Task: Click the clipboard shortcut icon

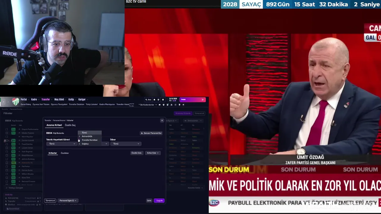Action: pyautogui.click(x=168, y=105)
